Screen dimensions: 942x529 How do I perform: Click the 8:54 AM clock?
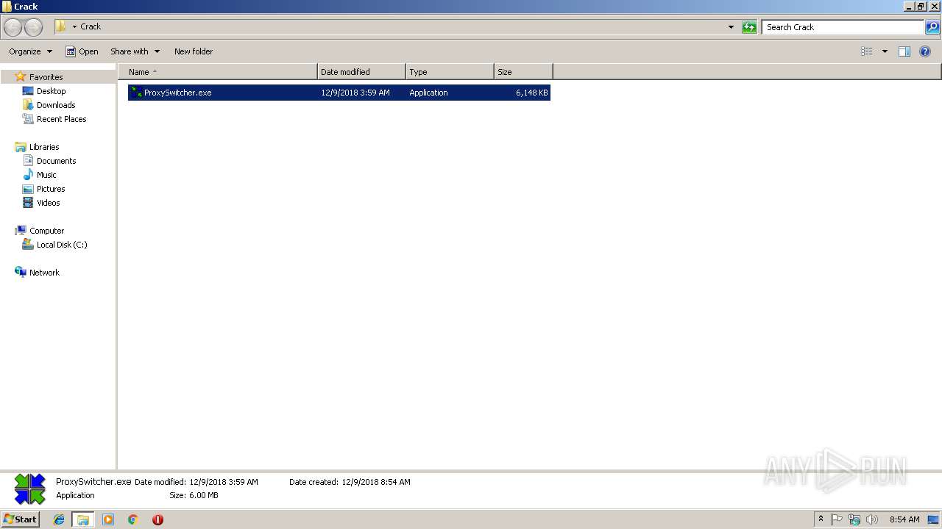904,519
